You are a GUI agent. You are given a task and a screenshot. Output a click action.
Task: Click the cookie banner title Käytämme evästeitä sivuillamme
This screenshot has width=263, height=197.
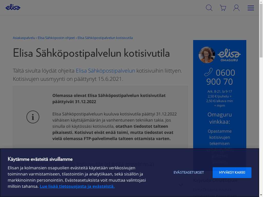point(40,159)
